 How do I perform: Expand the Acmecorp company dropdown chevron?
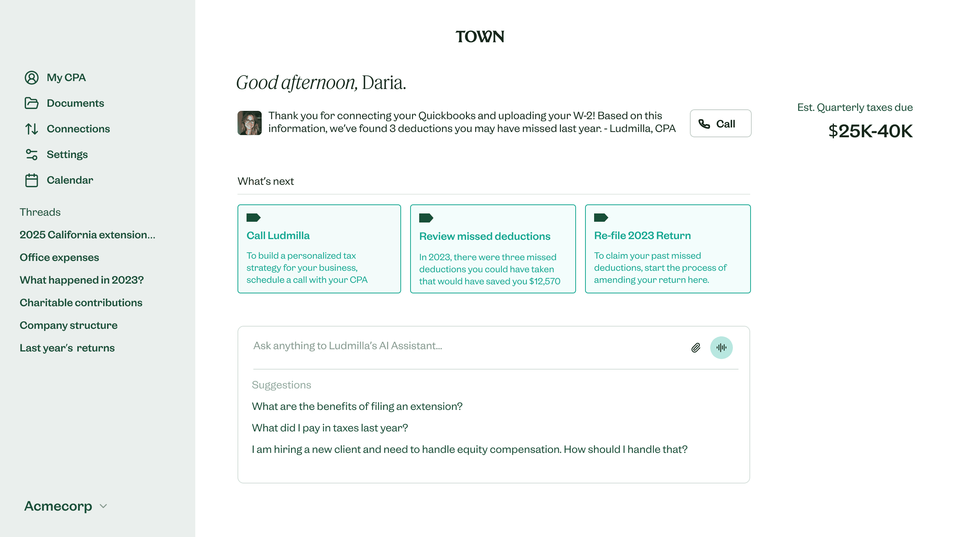pos(103,506)
